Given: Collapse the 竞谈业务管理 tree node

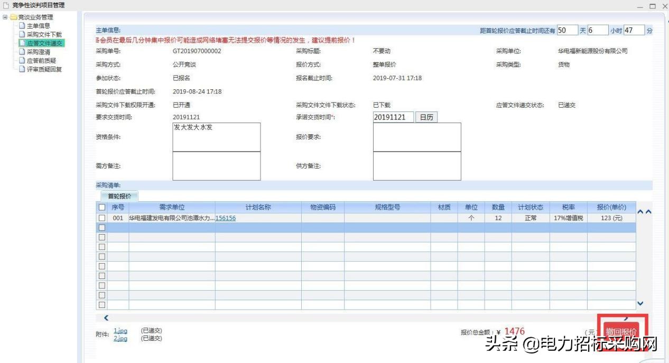Looking at the screenshot, I should pos(4,16).
